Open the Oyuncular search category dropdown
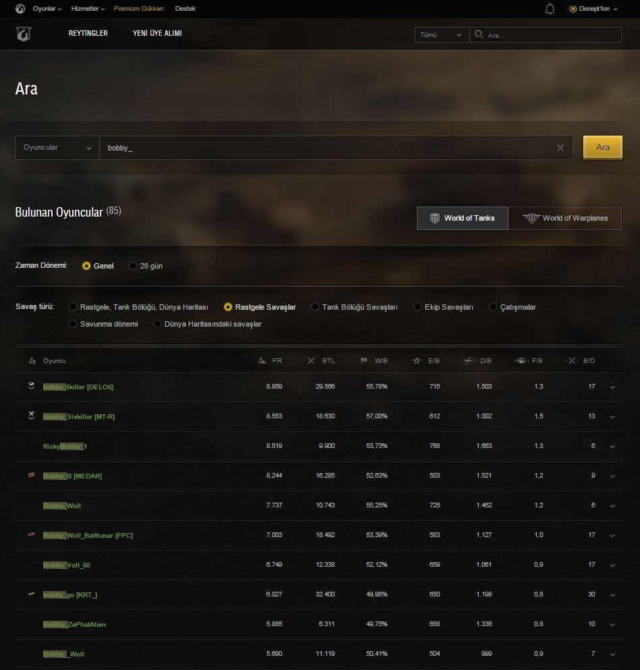Viewport: 640px width, 670px height. coord(57,148)
